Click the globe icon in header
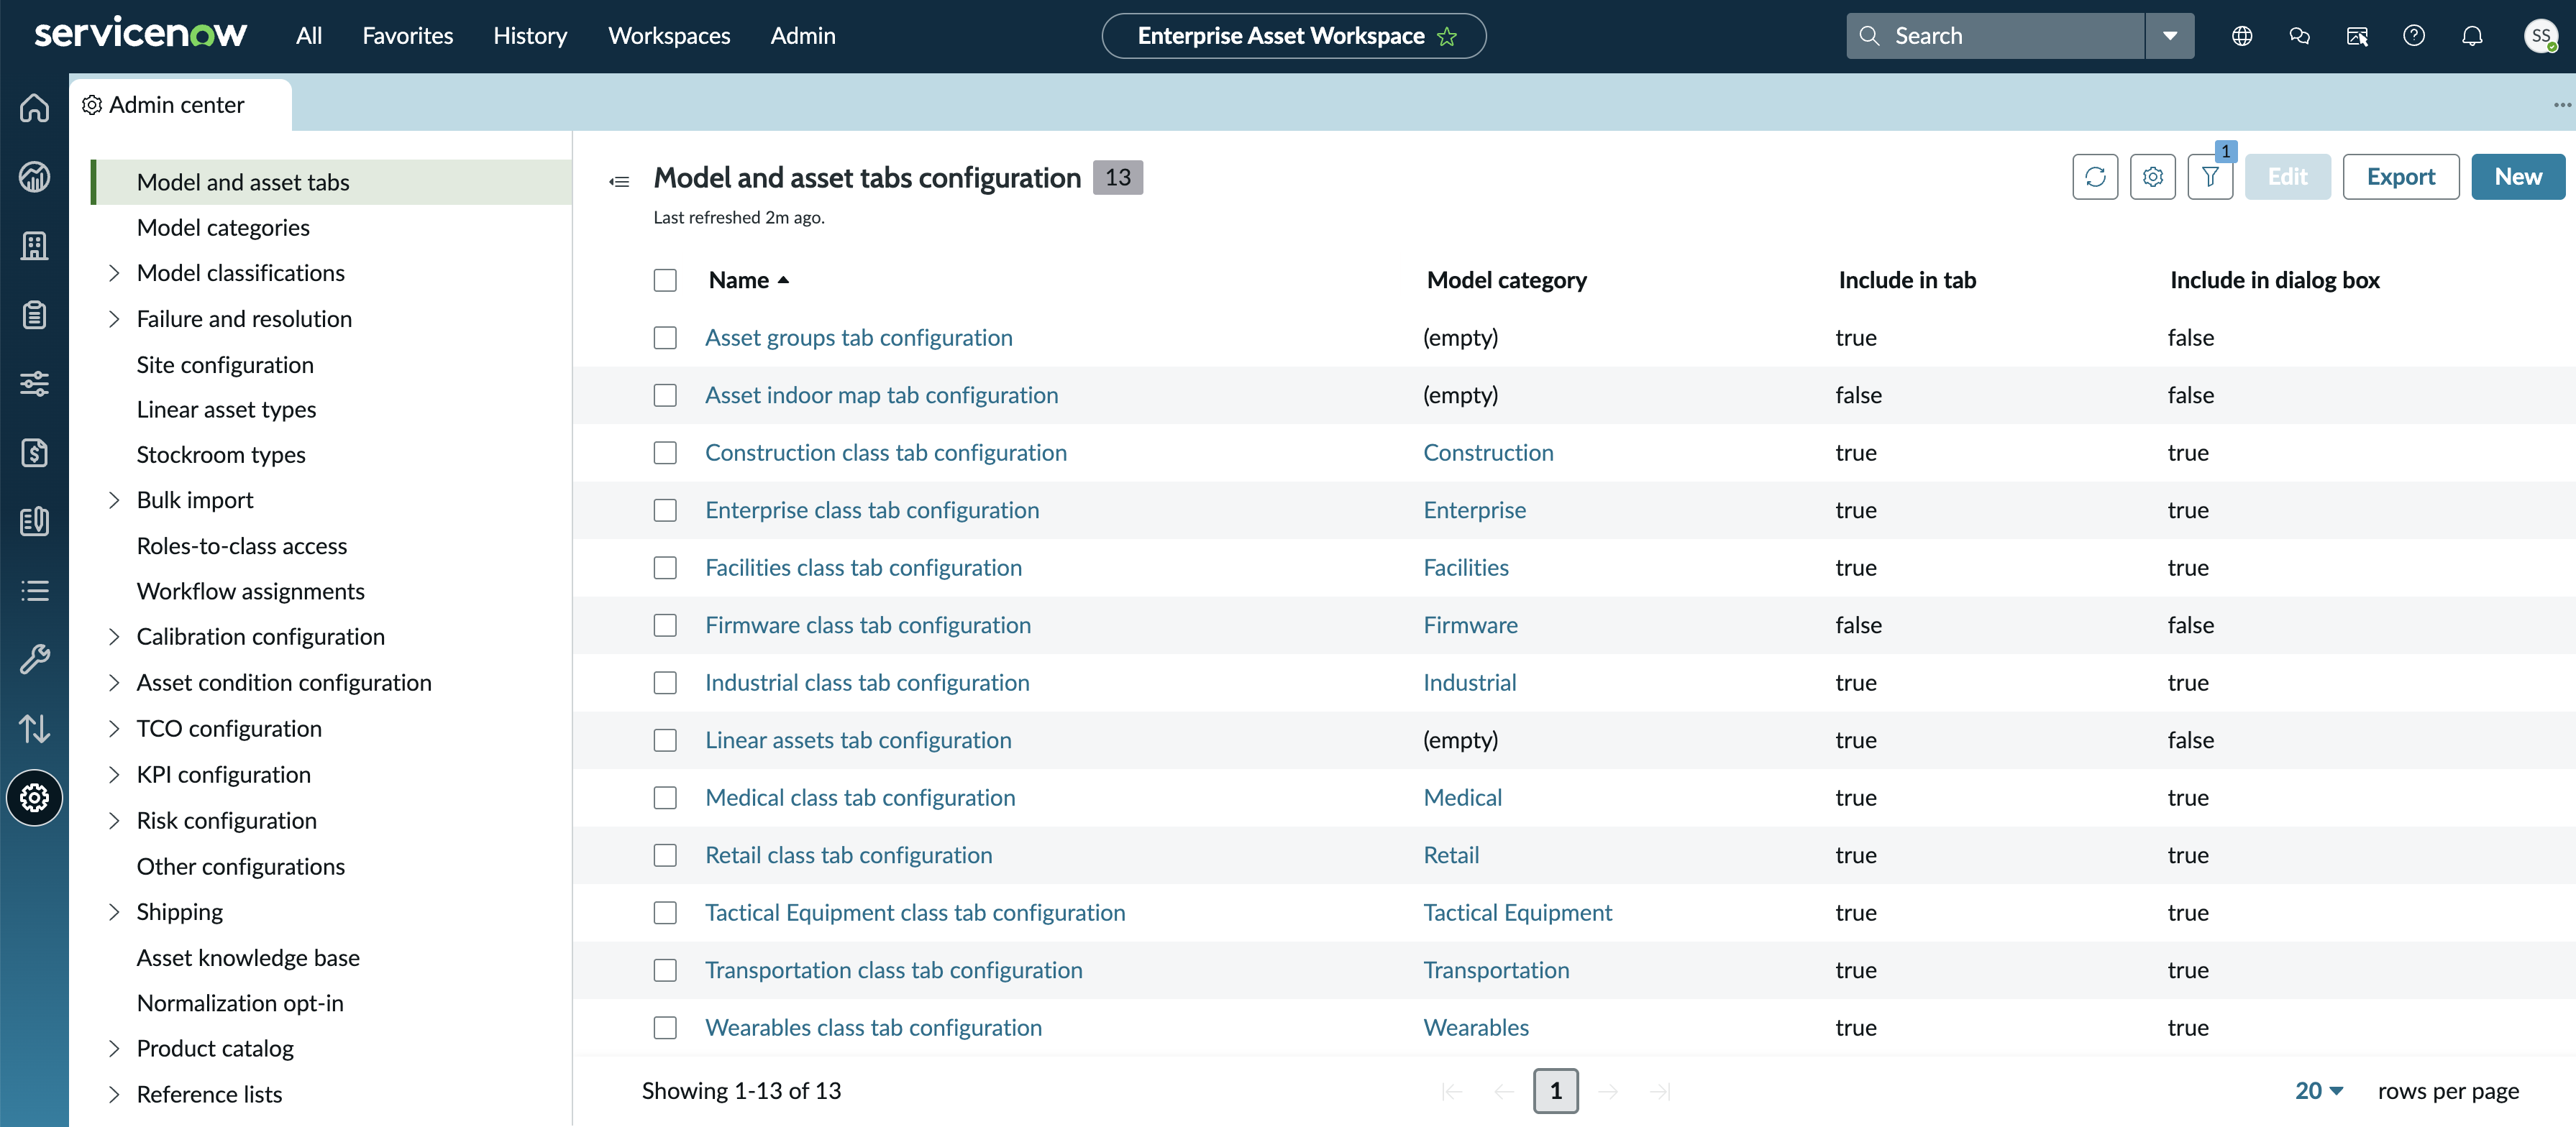This screenshot has height=1127, width=2576. tap(2242, 36)
